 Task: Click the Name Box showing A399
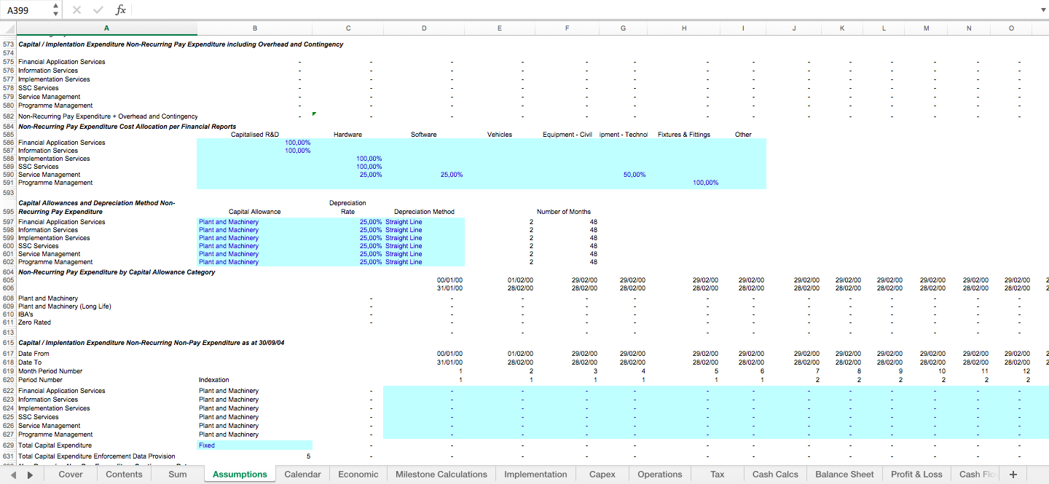point(27,10)
